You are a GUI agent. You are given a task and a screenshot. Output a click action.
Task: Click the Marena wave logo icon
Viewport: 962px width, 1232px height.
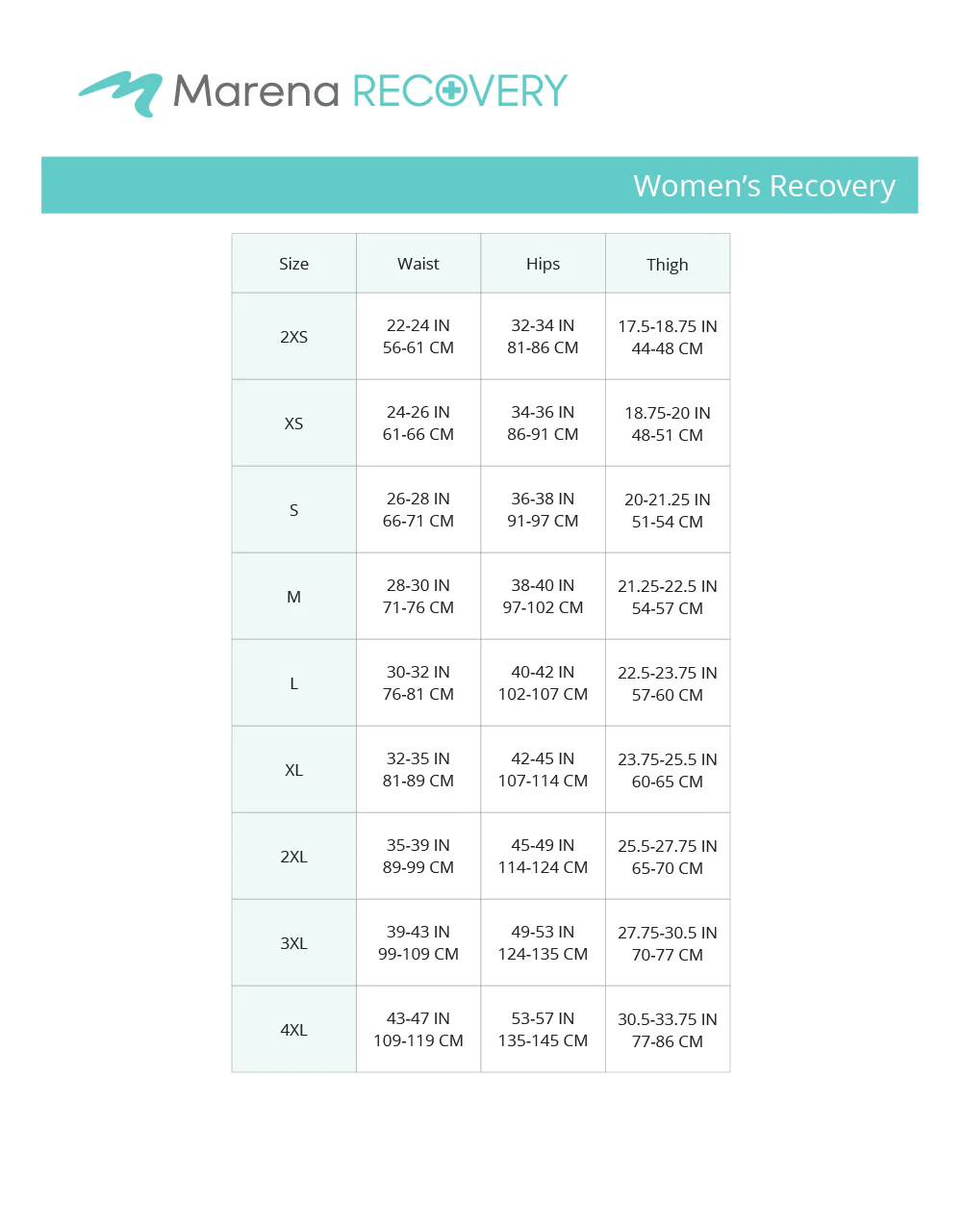click(x=121, y=93)
